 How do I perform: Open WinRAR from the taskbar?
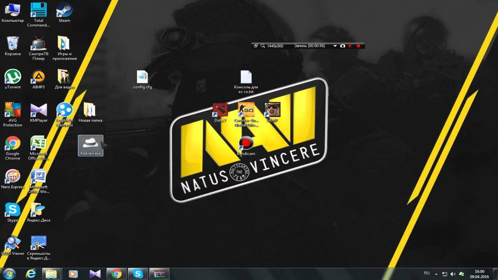coord(160,274)
